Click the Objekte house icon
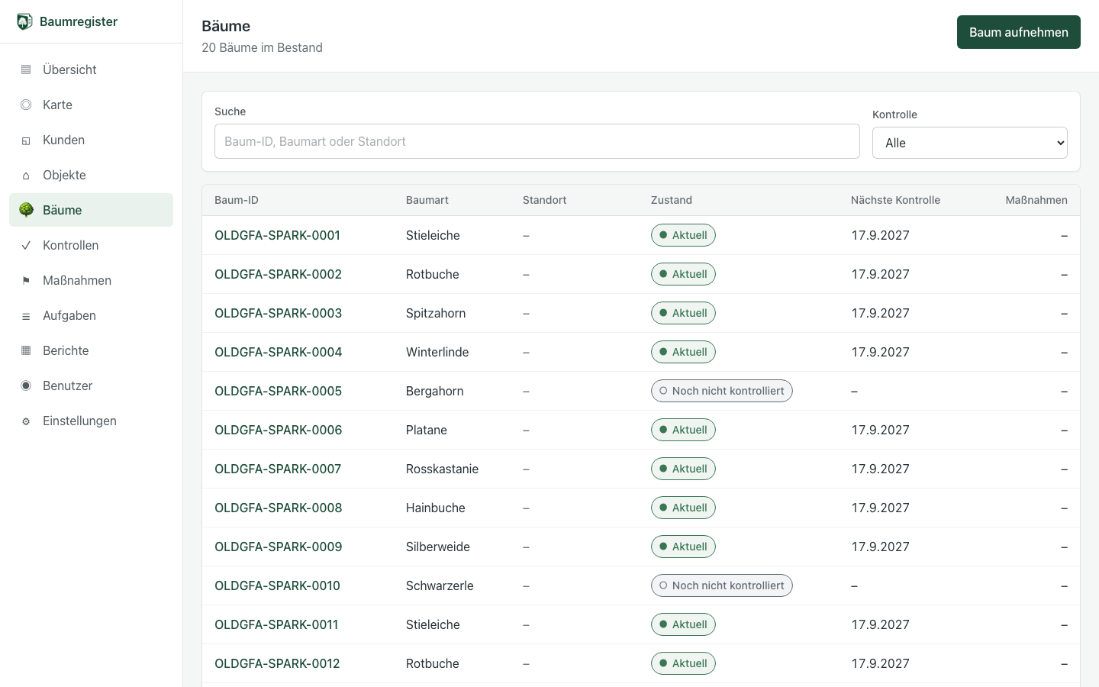The image size is (1099, 687). 26,175
